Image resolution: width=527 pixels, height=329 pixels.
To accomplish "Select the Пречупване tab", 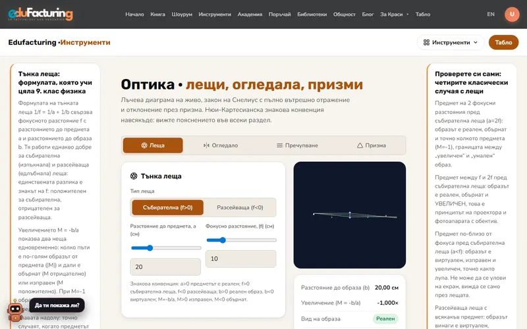I will click(x=297, y=145).
